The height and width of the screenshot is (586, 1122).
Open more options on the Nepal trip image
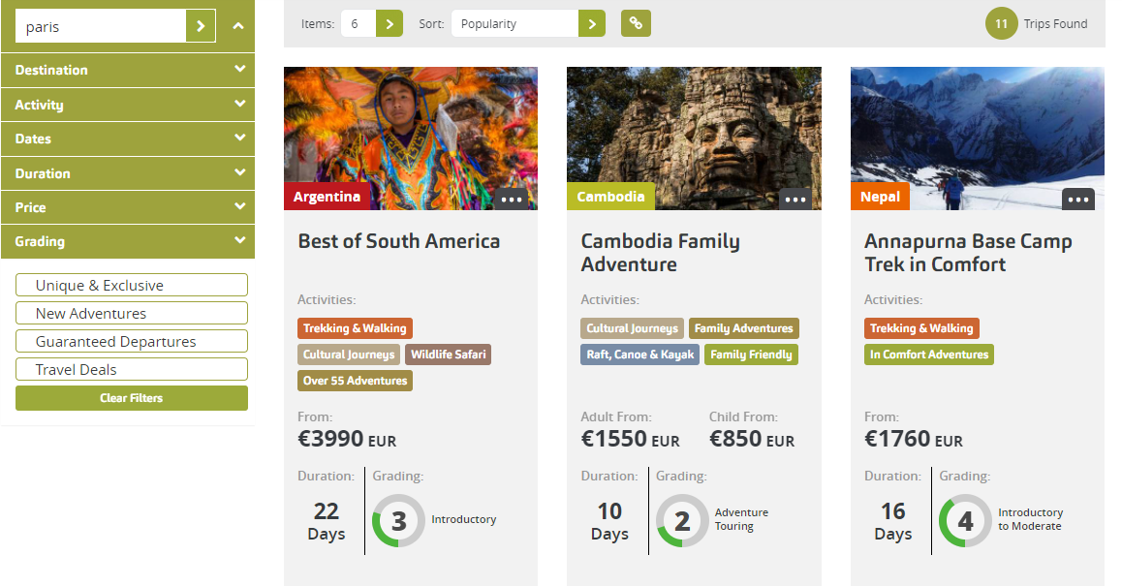click(1078, 199)
